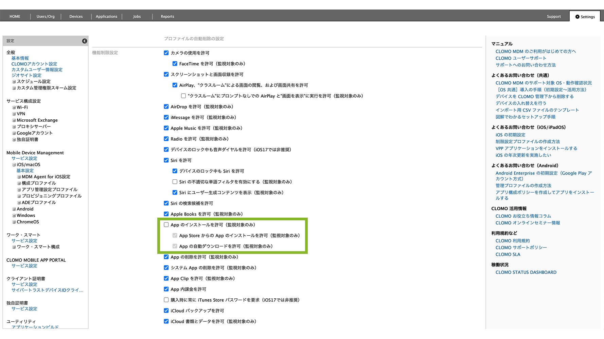Expand the Android section in sidebar
Image resolution: width=604 pixels, height=339 pixels.
point(14,209)
